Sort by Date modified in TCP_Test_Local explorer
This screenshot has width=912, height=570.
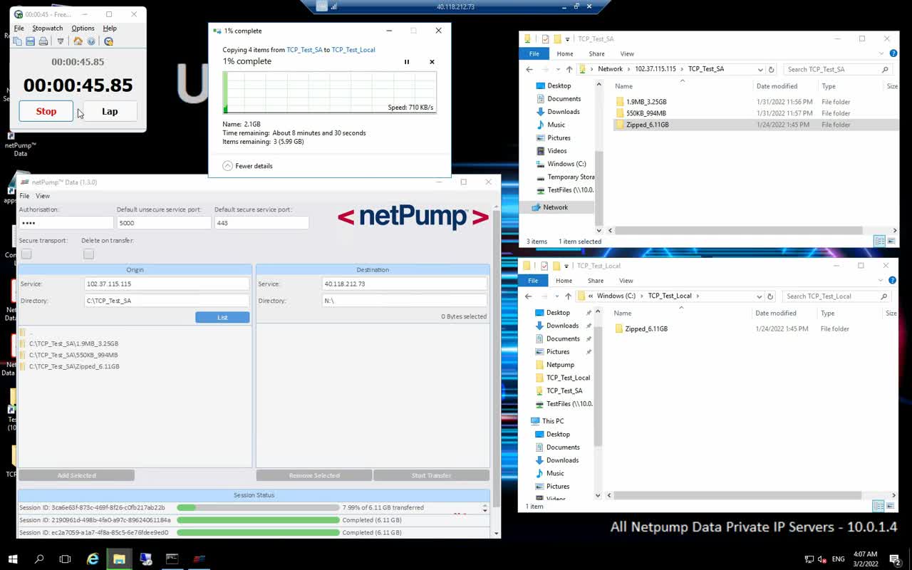776,313
